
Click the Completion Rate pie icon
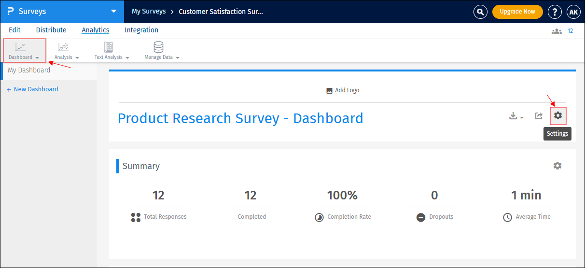[319, 217]
